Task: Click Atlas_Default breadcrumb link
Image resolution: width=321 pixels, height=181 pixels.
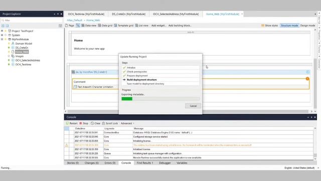Action: click(75, 20)
